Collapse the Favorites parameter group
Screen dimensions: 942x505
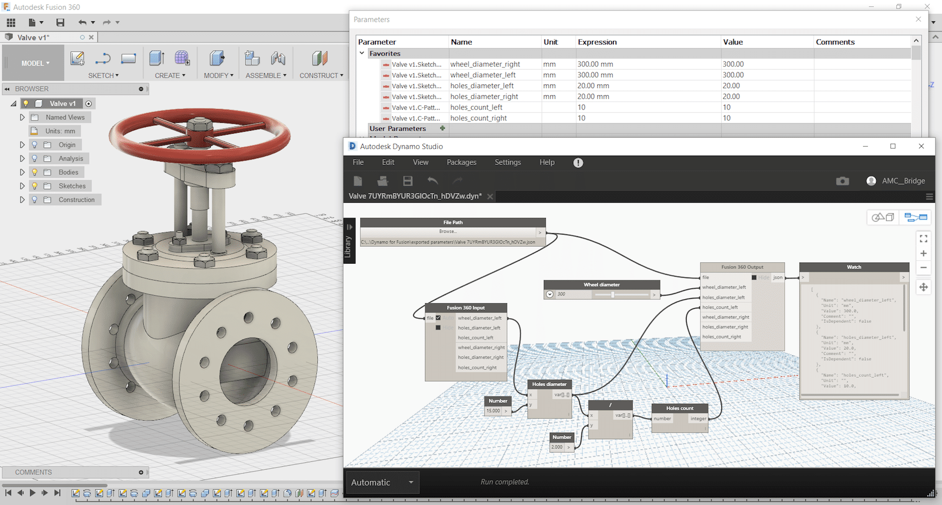pos(362,53)
